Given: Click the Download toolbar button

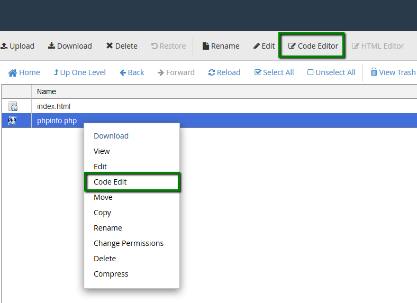Looking at the screenshot, I should (70, 46).
